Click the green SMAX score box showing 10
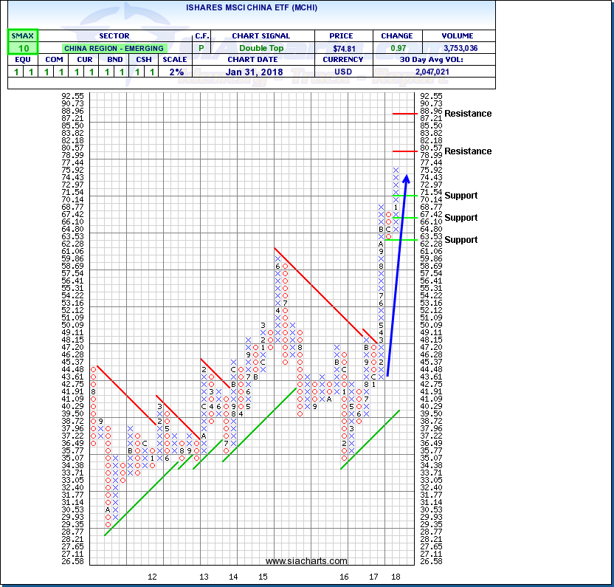Viewport: 614px width, 587px height. (22, 48)
